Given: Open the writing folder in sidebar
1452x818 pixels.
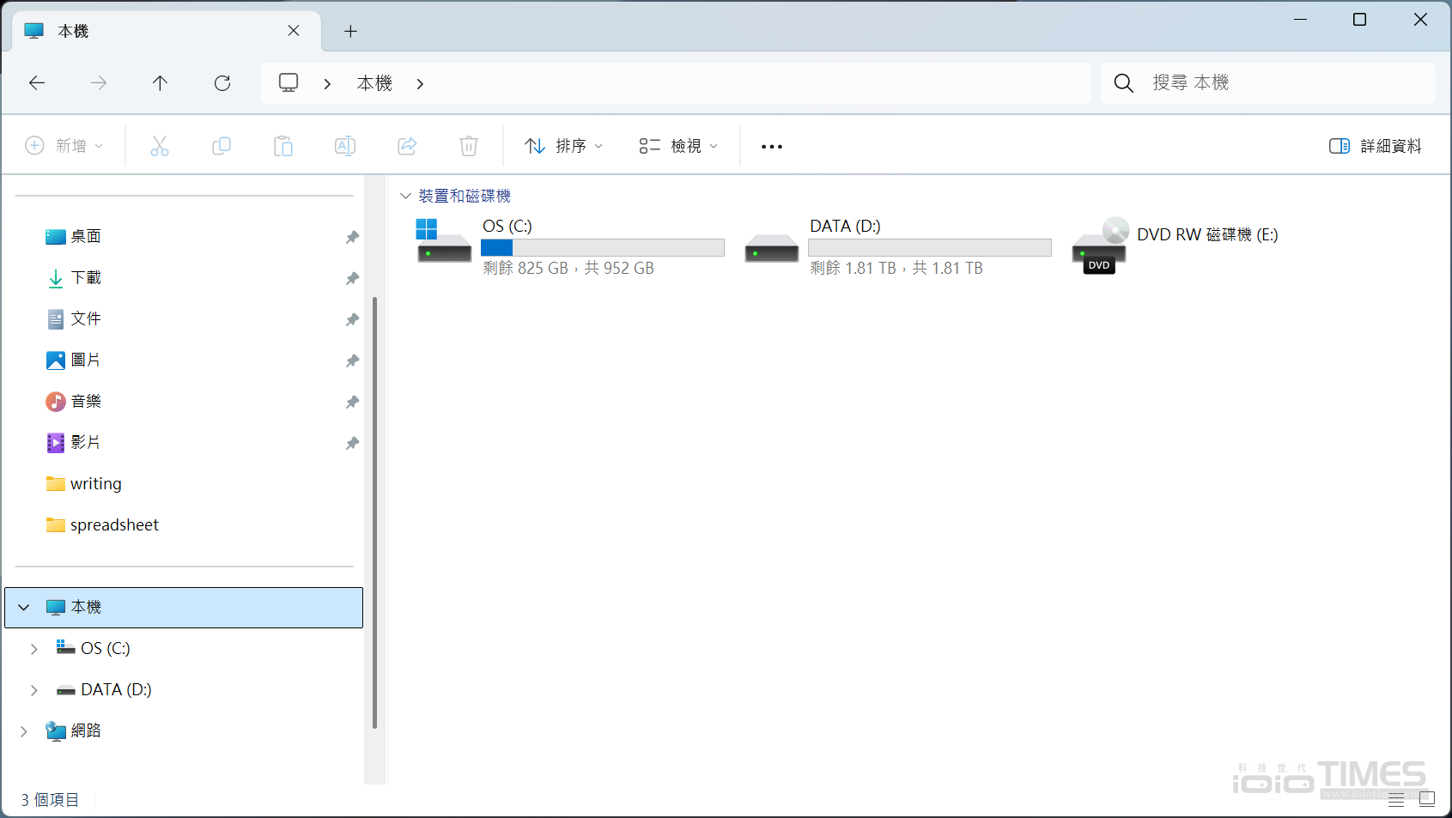Looking at the screenshot, I should pos(95,484).
